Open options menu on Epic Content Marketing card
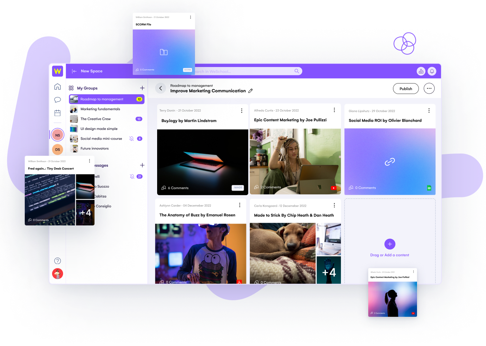This screenshot has width=486, height=346. [334, 110]
